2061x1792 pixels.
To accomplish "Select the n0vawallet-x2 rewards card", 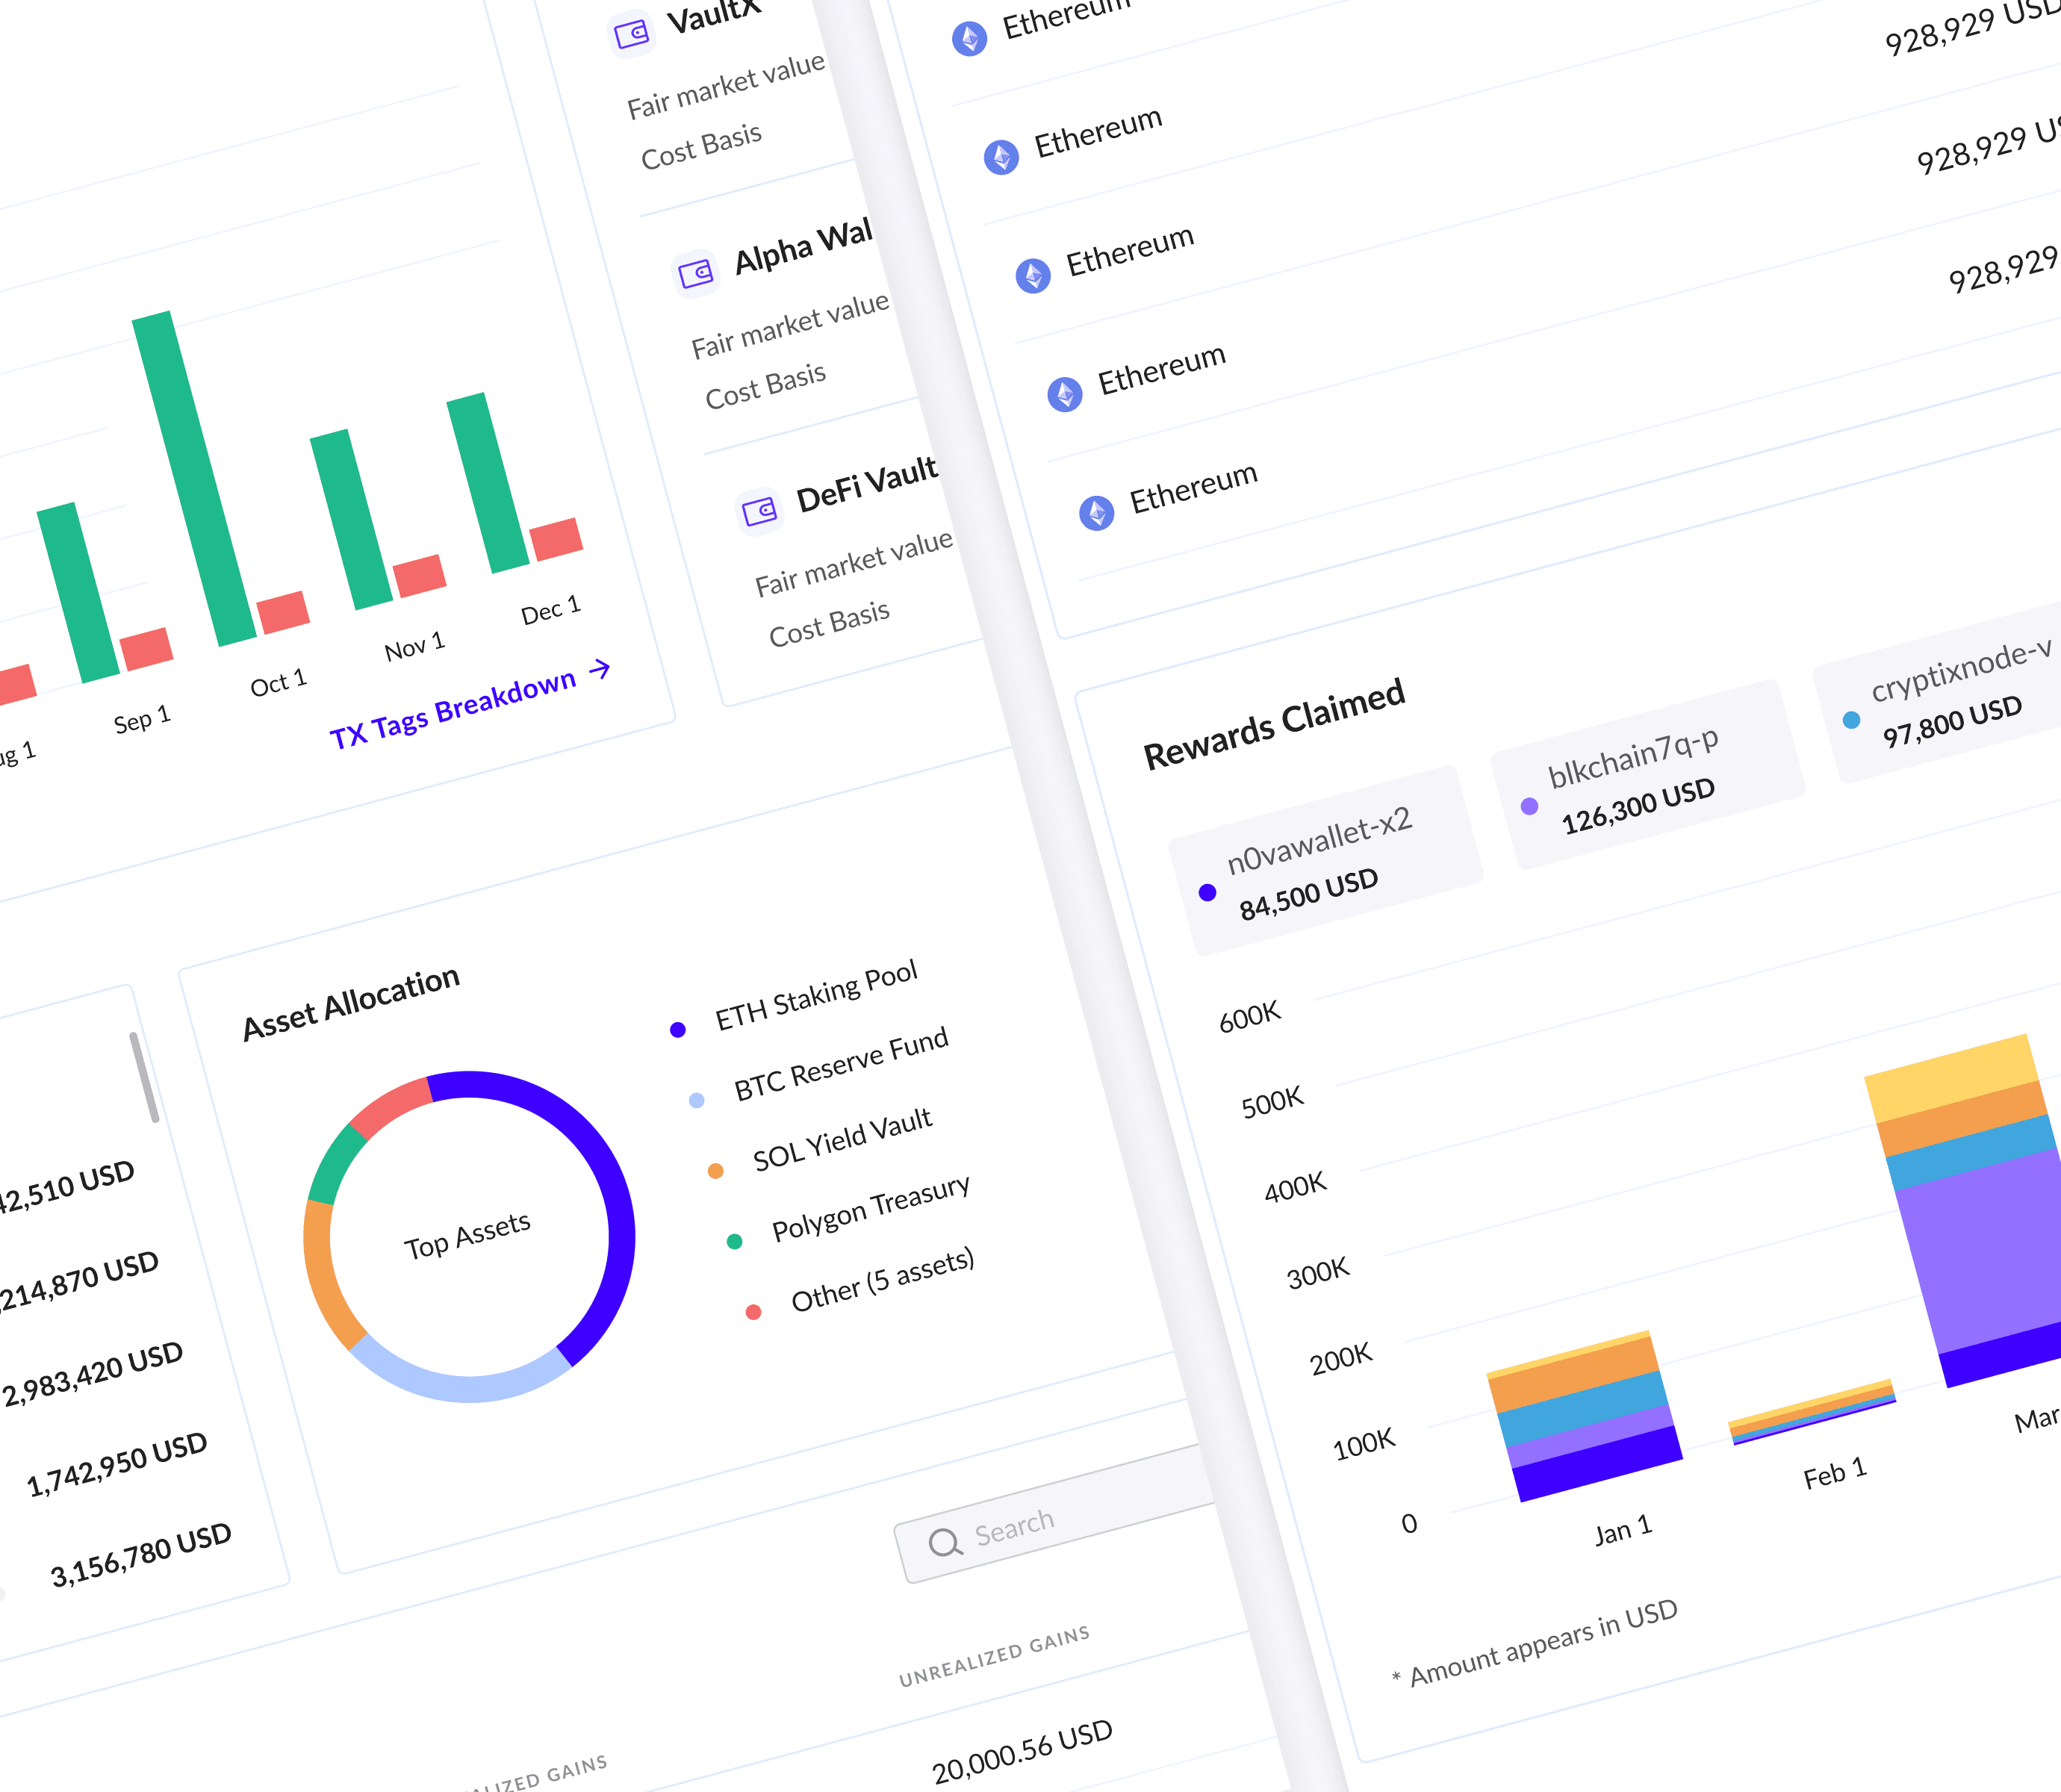I will pos(1325,861).
